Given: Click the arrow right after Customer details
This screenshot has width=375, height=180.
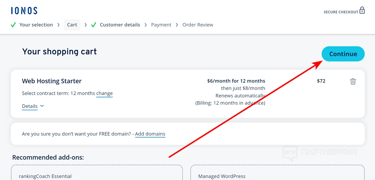Looking at the screenshot, I should point(145,25).
